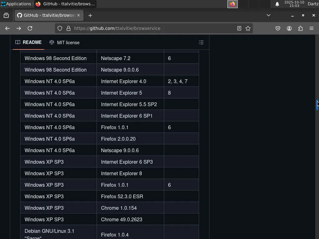Click Windows XP SP3 in Chrome 1.0.154 row
The image size is (319, 239).
[x=59, y=208]
